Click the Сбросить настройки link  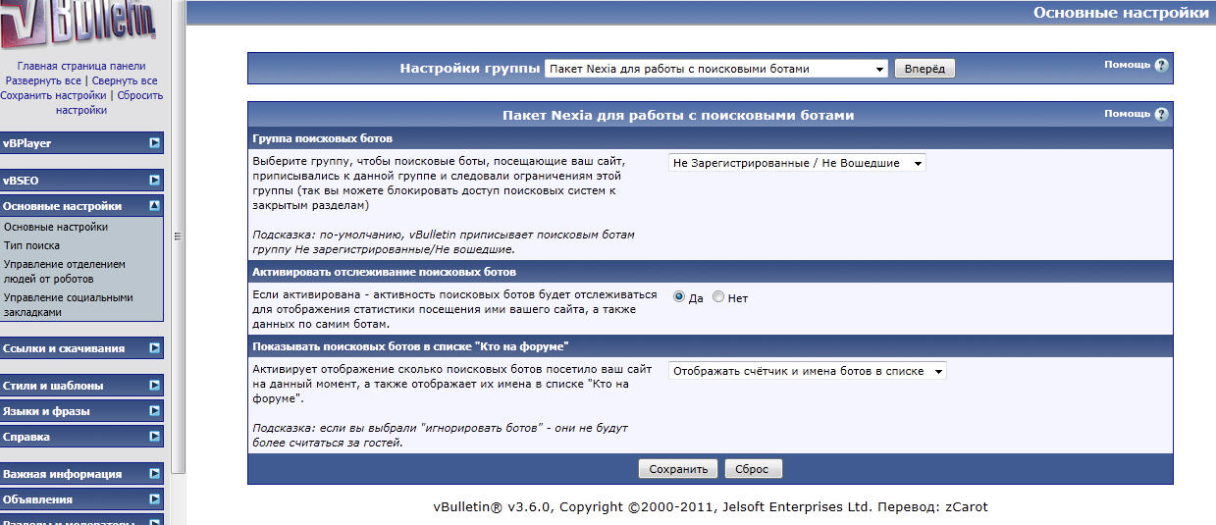pos(110,103)
